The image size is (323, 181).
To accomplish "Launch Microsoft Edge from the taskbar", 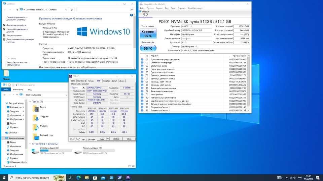I will [x=78, y=178].
